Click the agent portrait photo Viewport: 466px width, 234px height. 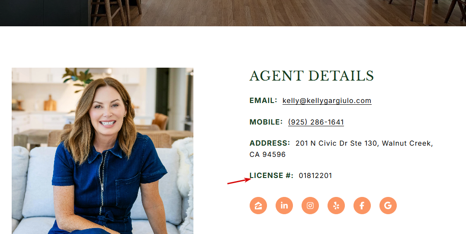tap(103, 151)
